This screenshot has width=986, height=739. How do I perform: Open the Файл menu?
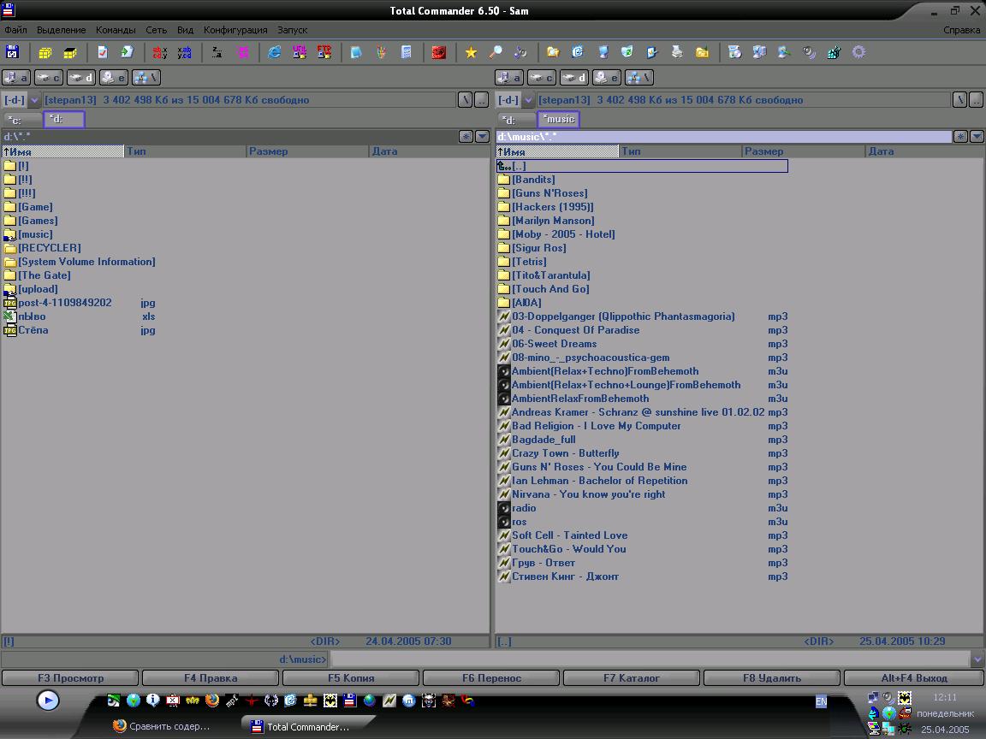[15, 30]
